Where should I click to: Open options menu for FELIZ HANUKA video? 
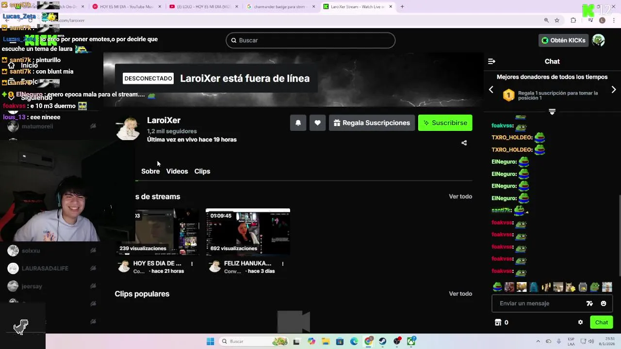point(282,264)
